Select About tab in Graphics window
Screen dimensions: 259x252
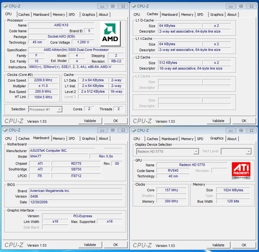232,139
